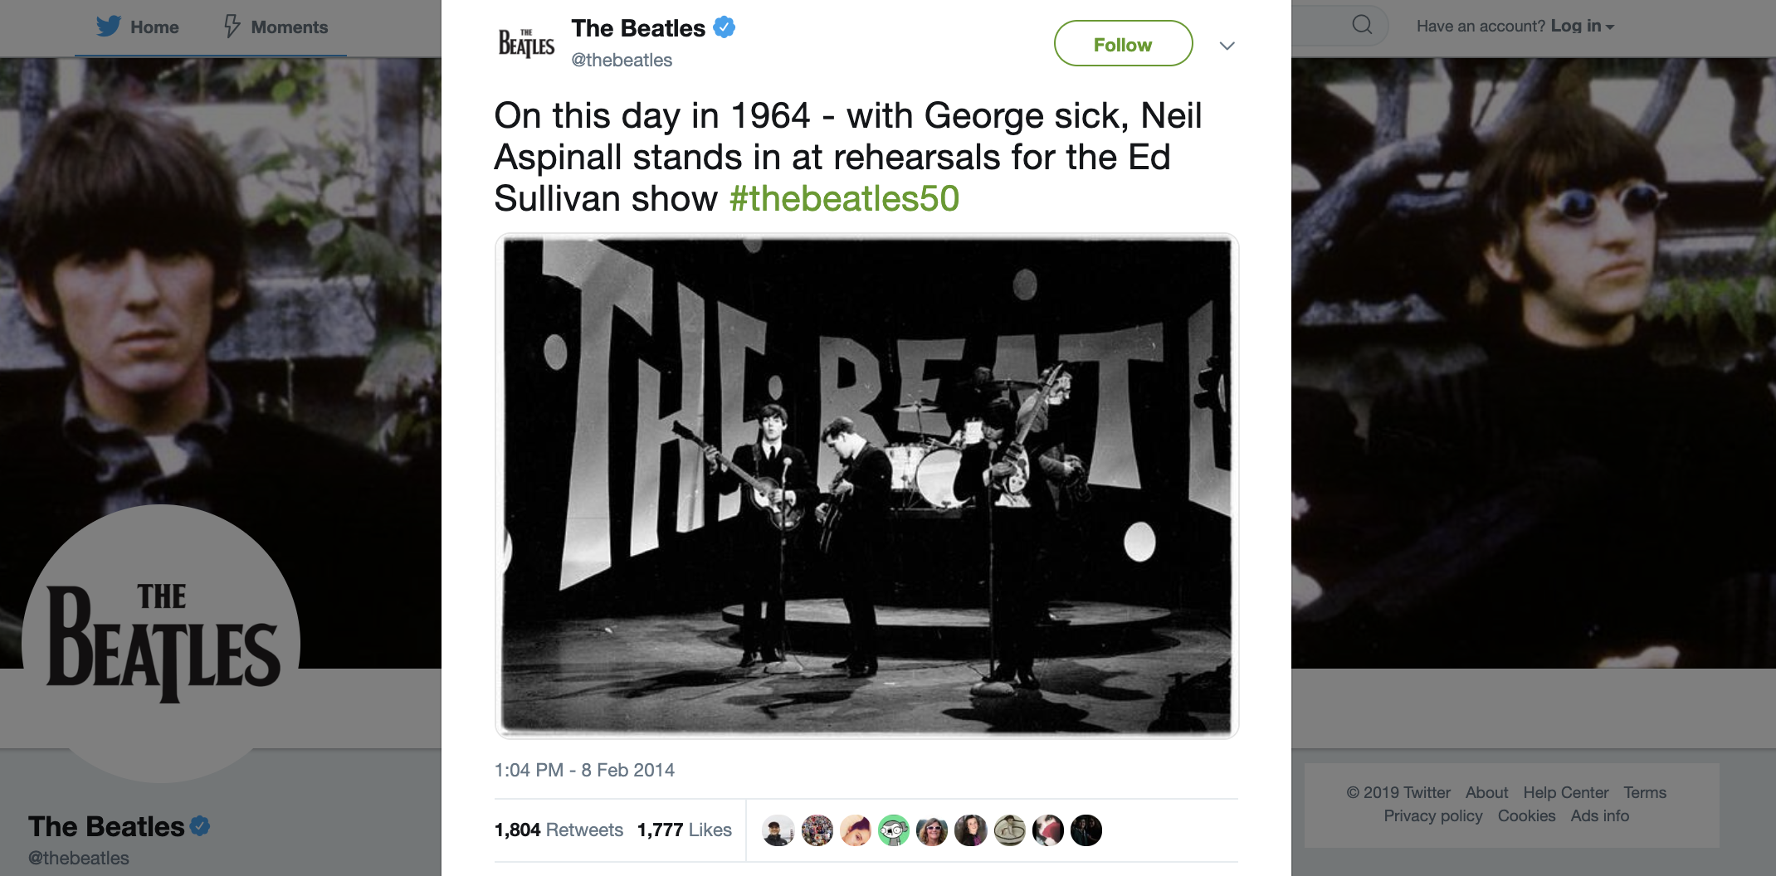
Task: Click the Moments lightning bolt icon
Action: pyautogui.click(x=232, y=27)
